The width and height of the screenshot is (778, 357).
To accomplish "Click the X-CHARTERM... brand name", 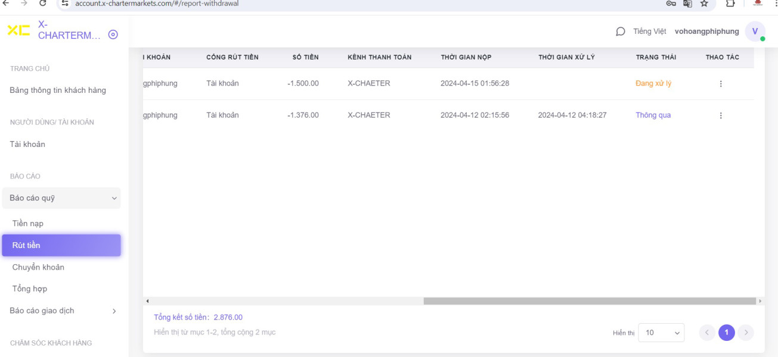I will click(x=70, y=30).
